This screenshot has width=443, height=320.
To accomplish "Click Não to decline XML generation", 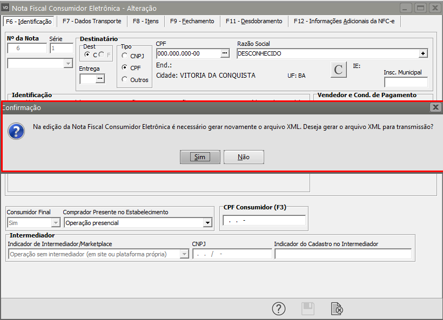I will 244,157.
